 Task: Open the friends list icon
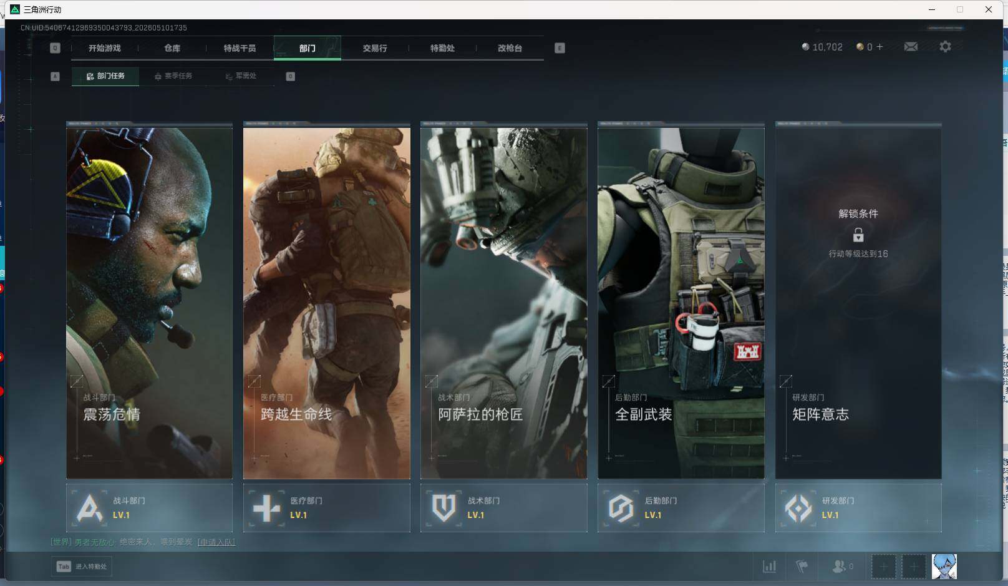click(x=840, y=567)
